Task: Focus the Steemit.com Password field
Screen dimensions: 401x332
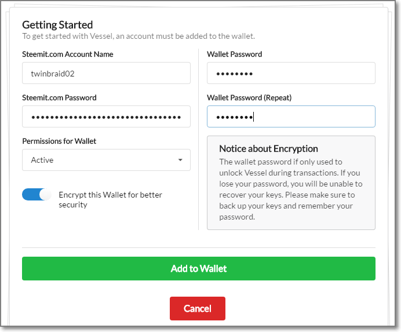Action: click(106, 116)
